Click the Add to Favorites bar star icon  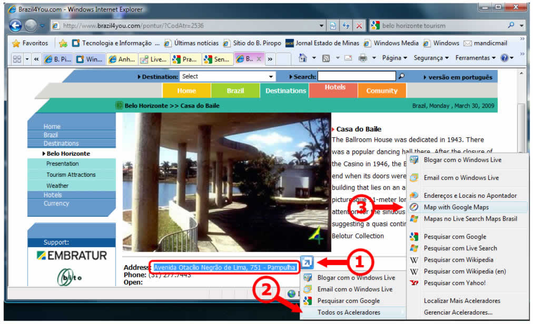pos(63,43)
